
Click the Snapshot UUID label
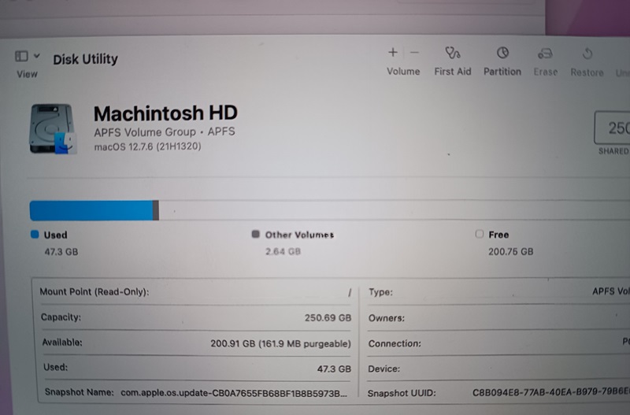coord(402,393)
